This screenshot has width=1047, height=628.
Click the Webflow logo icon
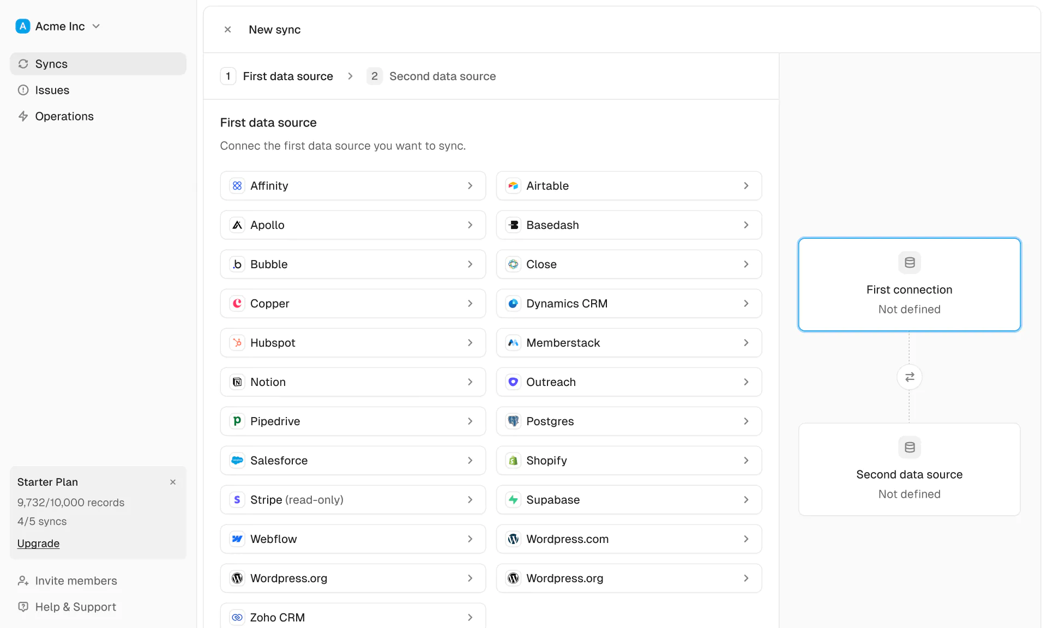tap(237, 539)
